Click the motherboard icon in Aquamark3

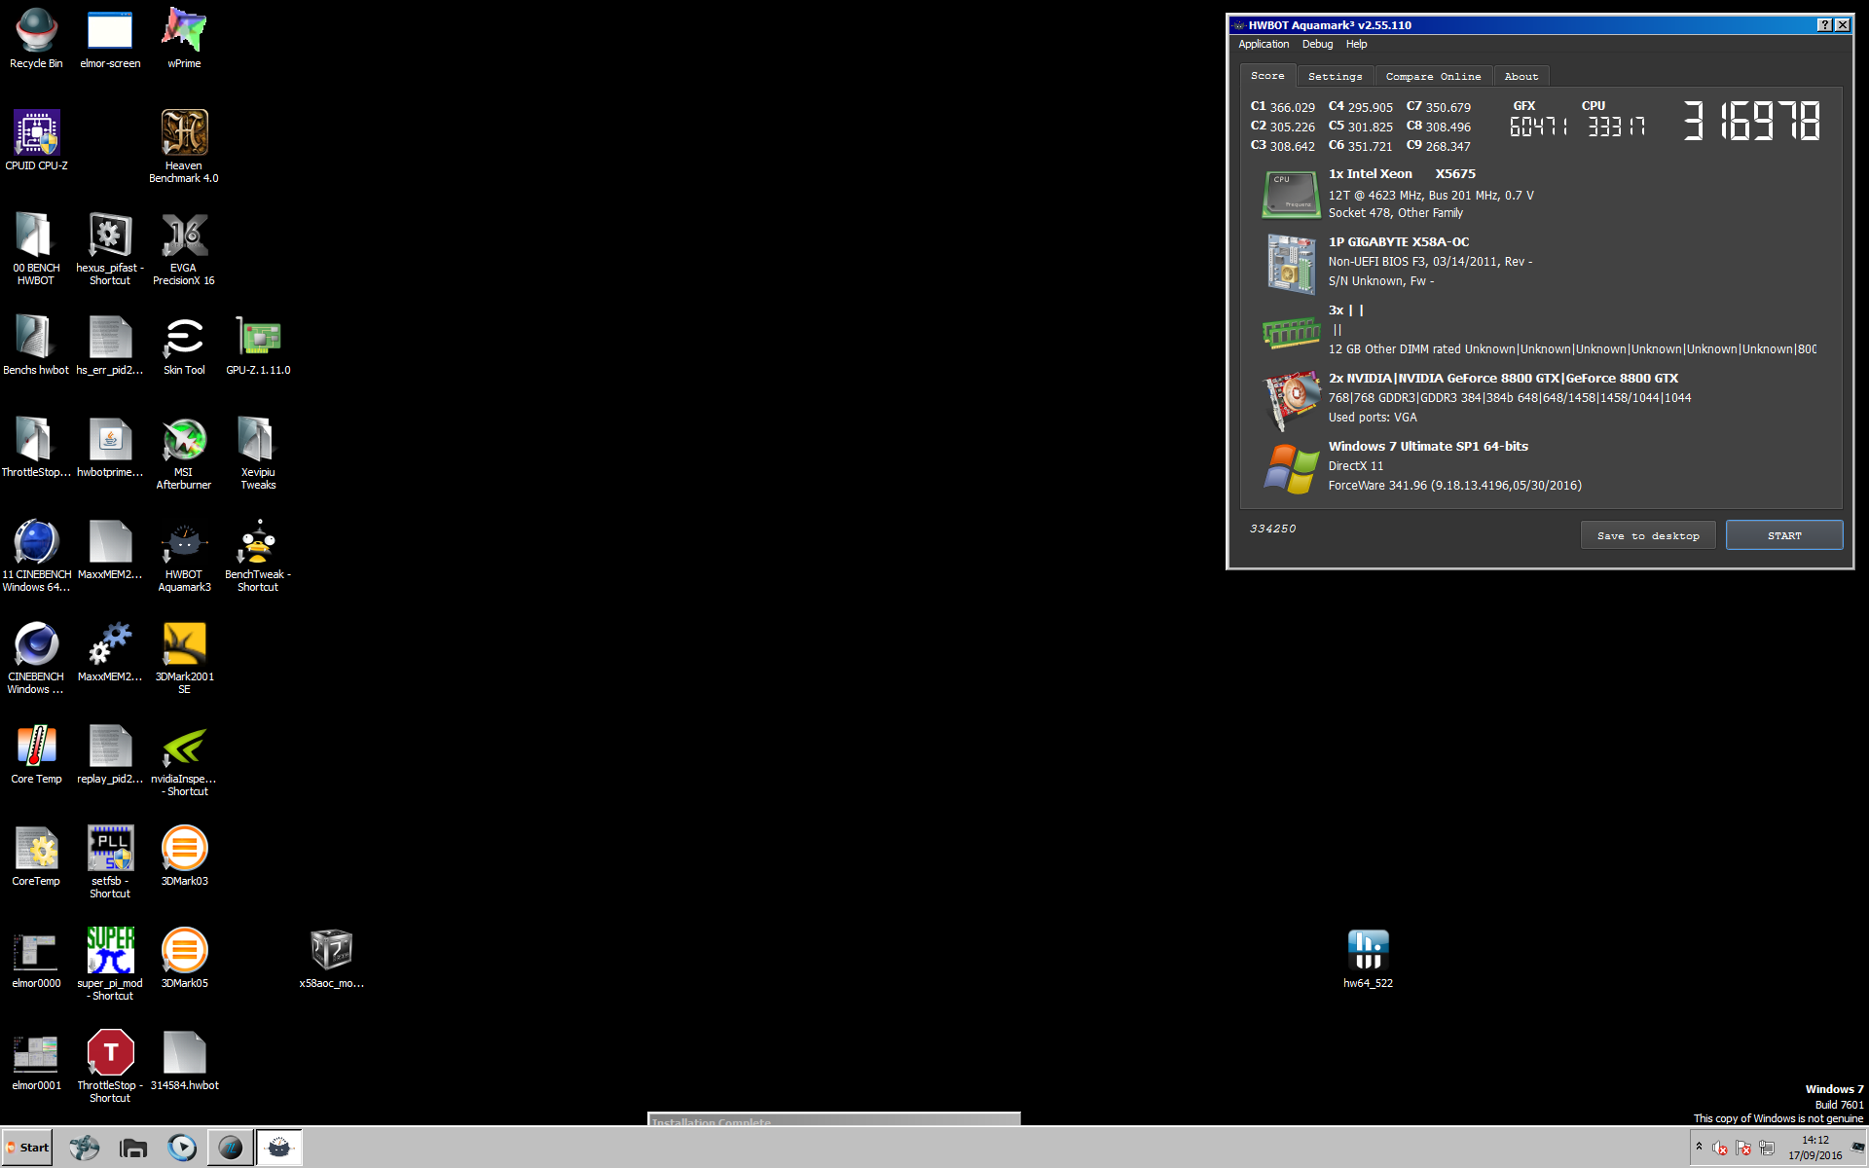tap(1291, 263)
